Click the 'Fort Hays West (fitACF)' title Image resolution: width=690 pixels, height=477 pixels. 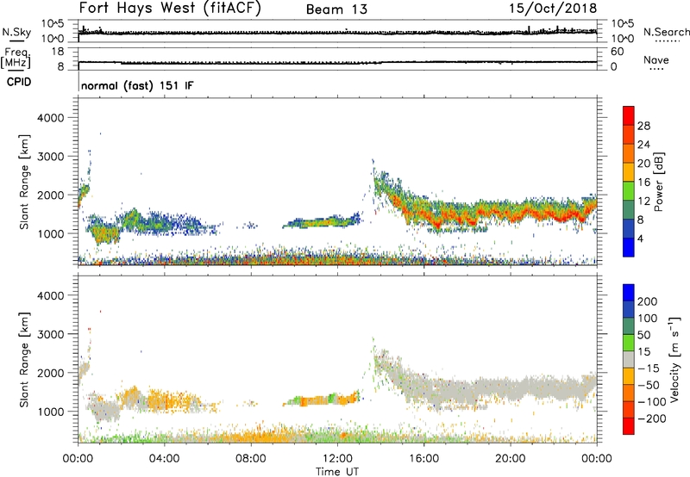point(170,9)
